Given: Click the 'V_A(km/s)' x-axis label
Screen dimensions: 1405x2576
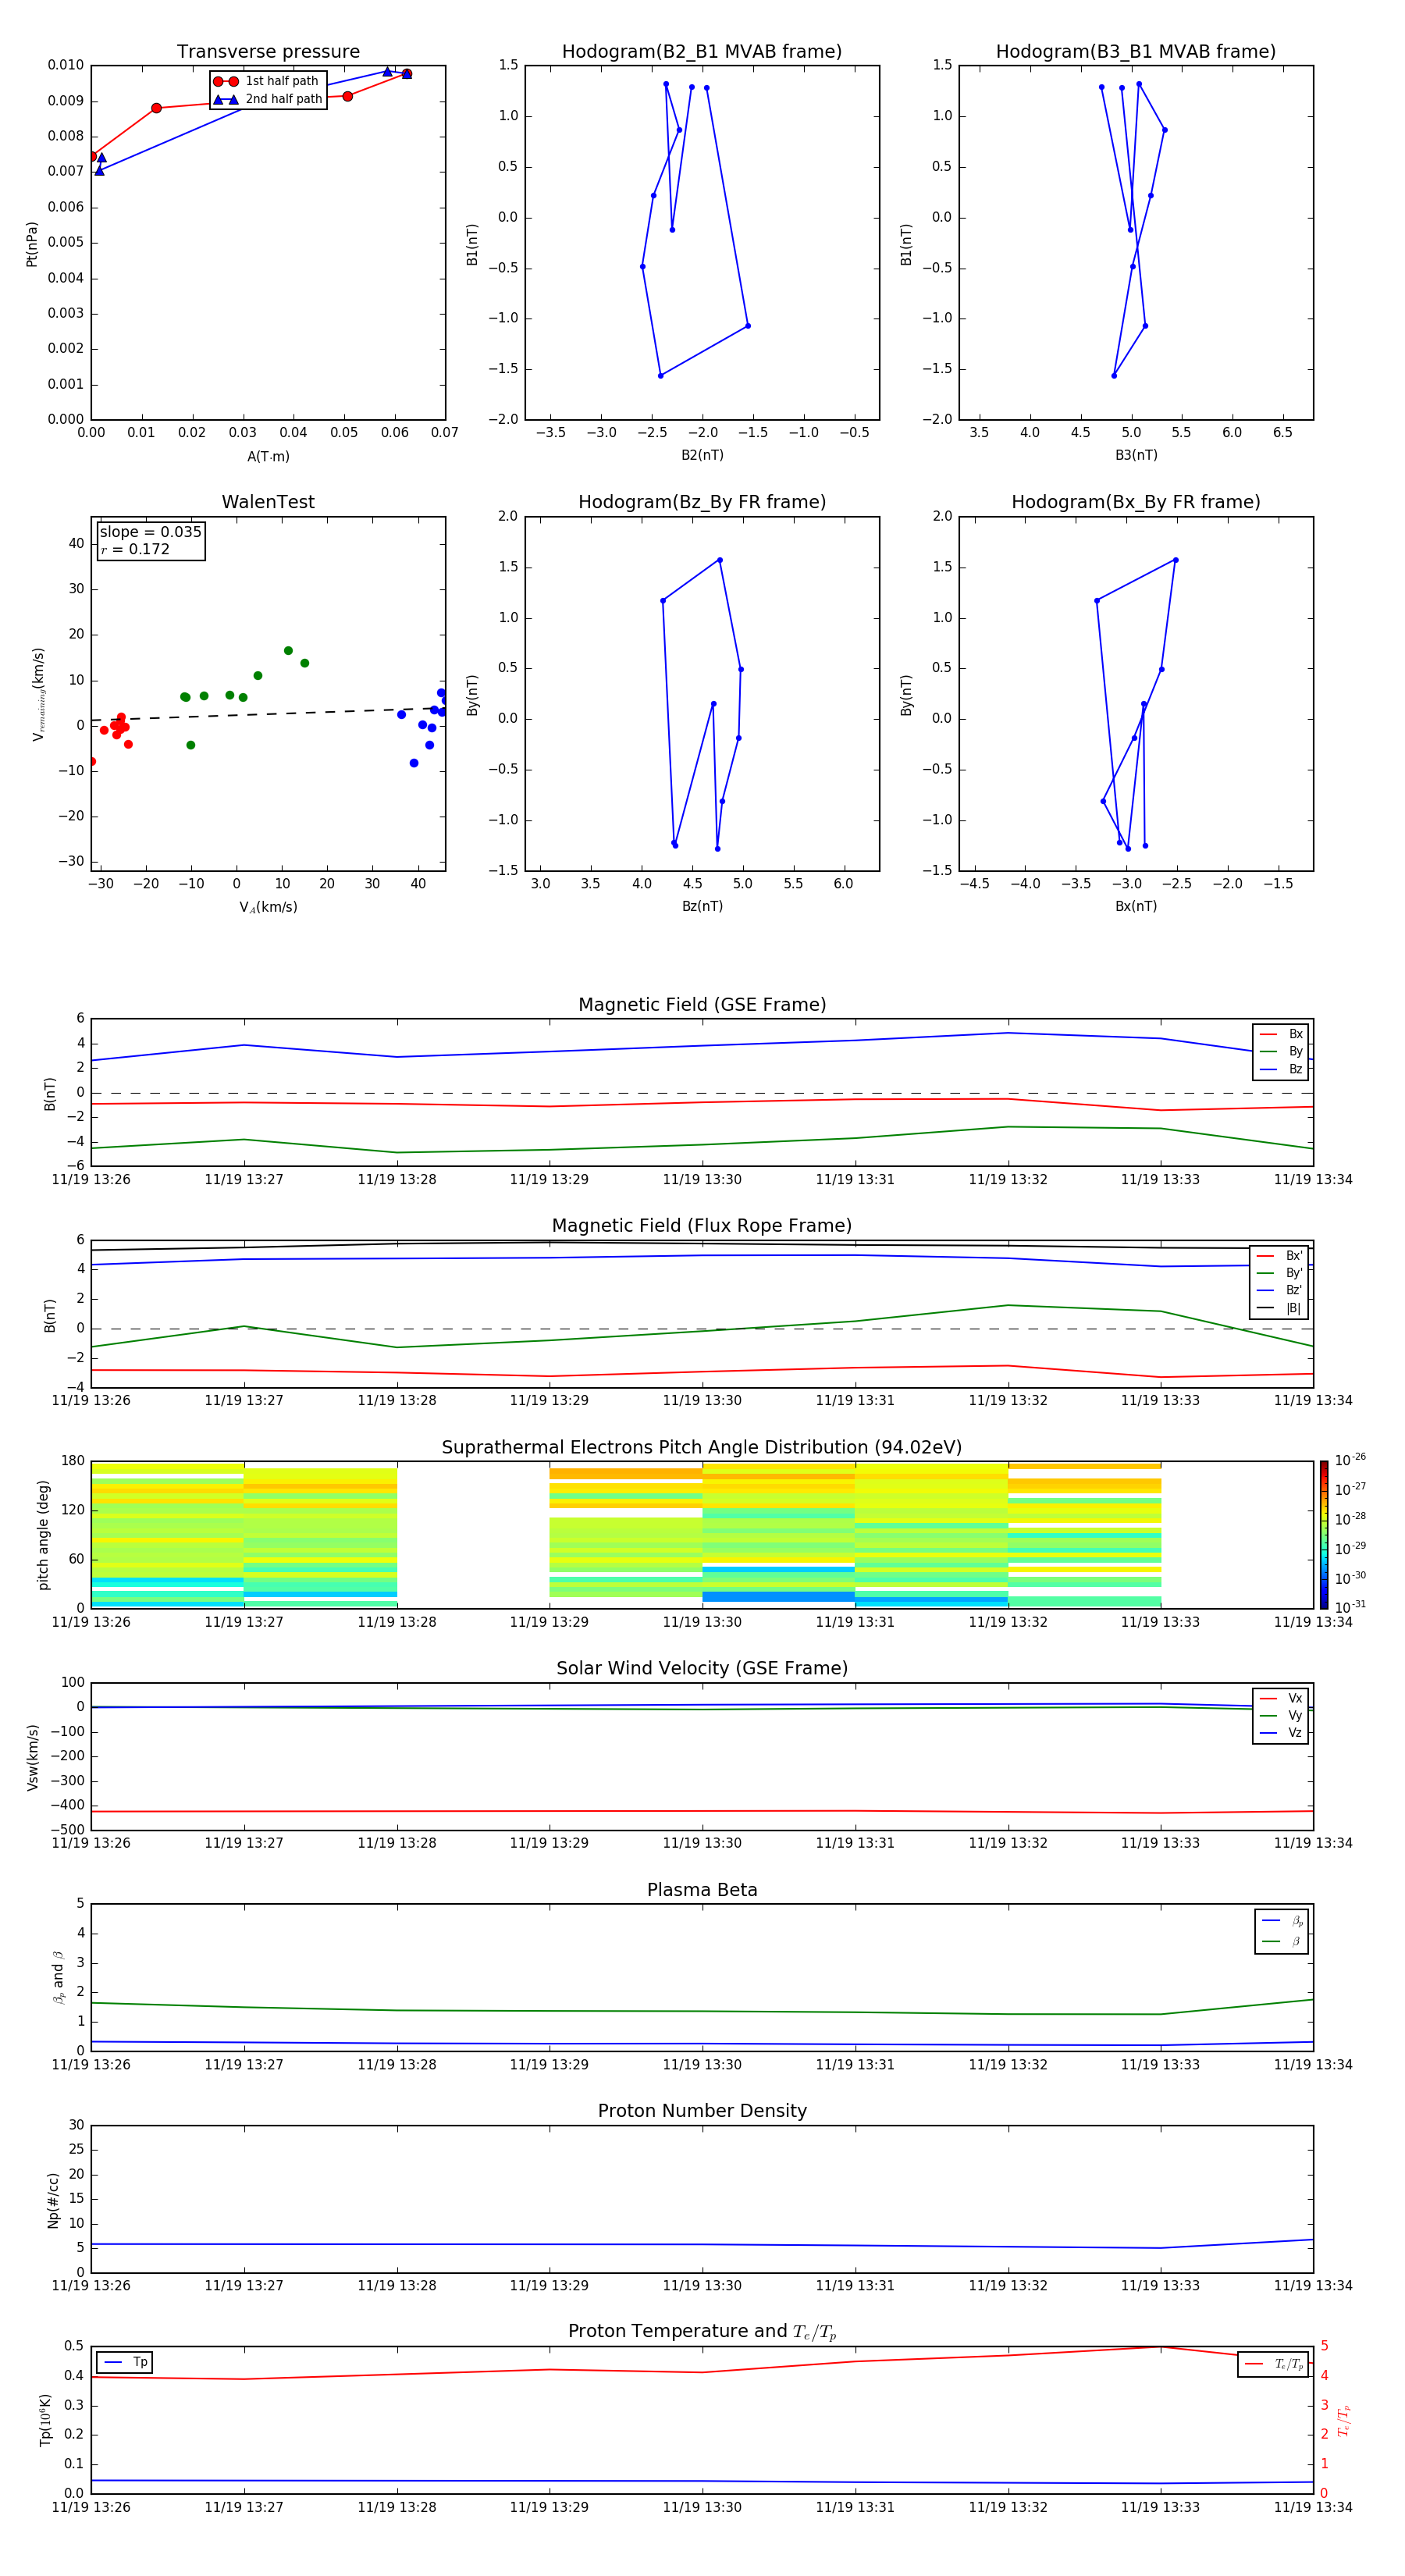Looking at the screenshot, I should pyautogui.click(x=268, y=907).
